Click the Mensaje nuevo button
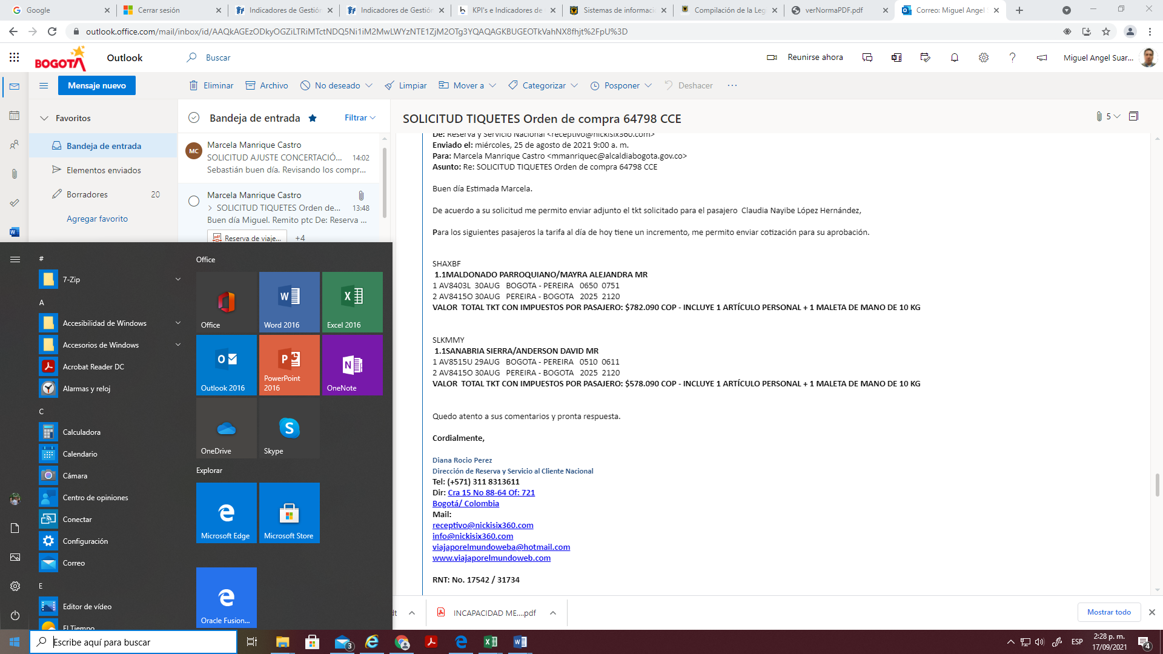Viewport: 1163px width, 654px height. (x=97, y=85)
